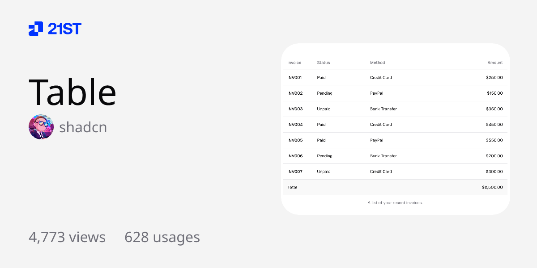Click the 628 usages counter
Screen dimensions: 537x268
click(162, 237)
